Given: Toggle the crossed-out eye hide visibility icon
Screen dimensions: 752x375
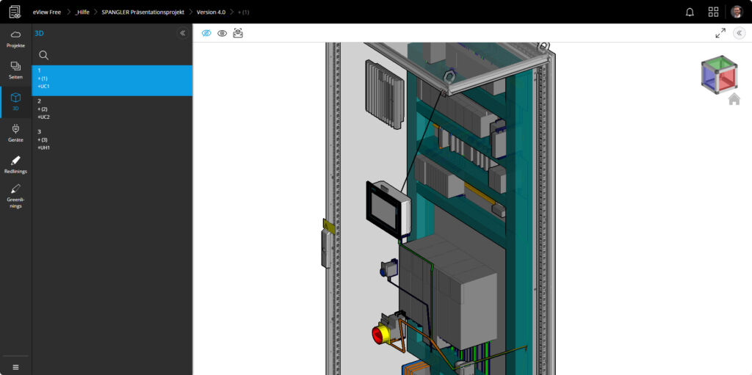Looking at the screenshot, I should [x=206, y=33].
